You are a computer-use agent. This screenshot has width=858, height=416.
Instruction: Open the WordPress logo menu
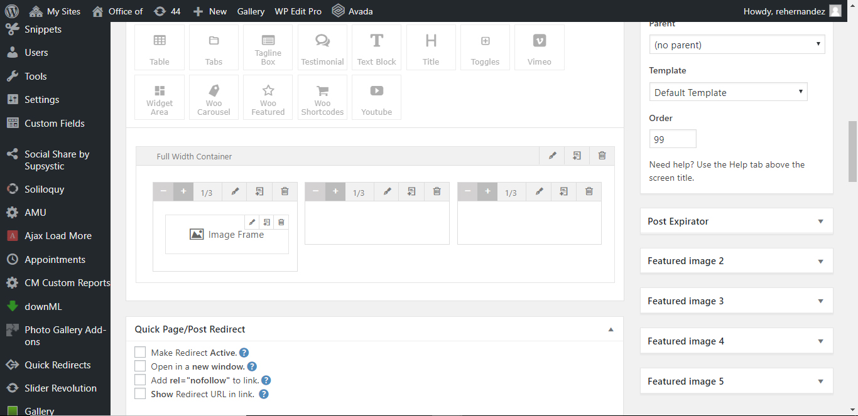click(x=12, y=11)
